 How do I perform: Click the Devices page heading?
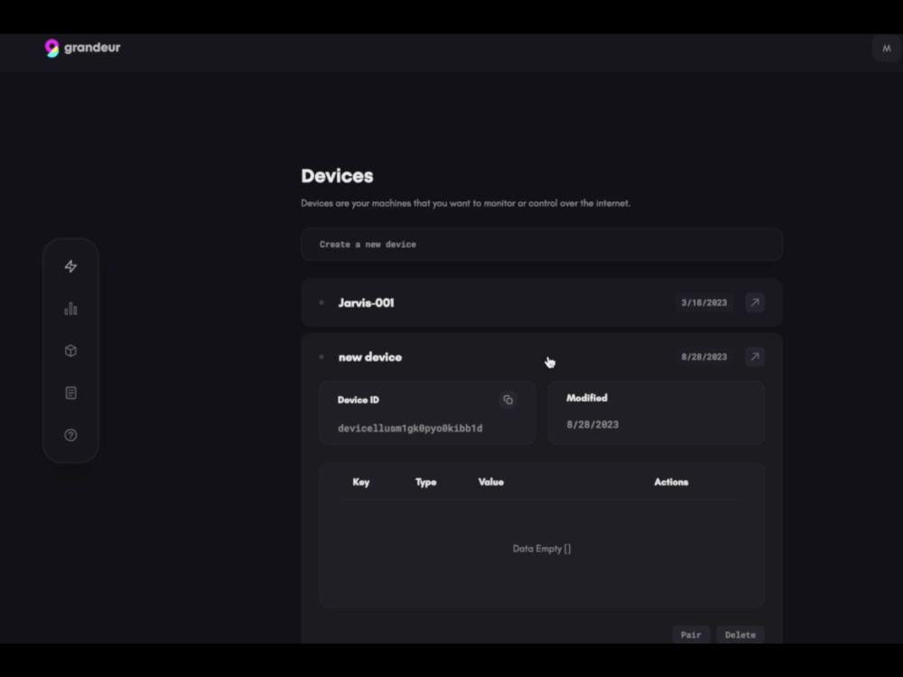coord(337,176)
